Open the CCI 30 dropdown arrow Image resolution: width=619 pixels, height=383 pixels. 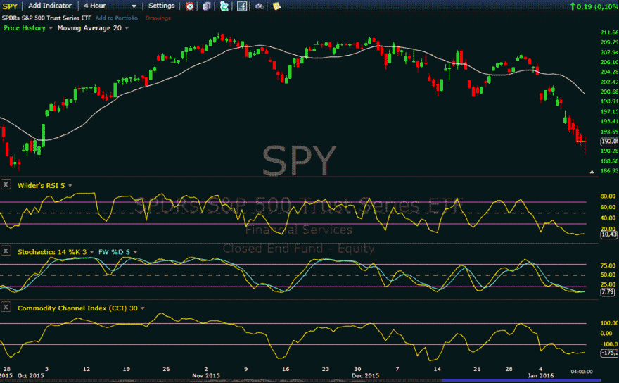tap(143, 308)
